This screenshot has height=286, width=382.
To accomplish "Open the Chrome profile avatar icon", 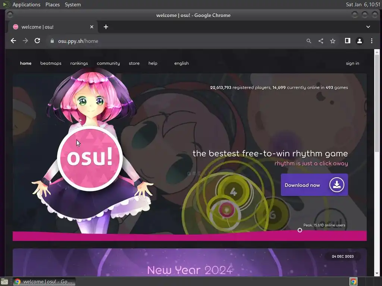I will (x=360, y=41).
